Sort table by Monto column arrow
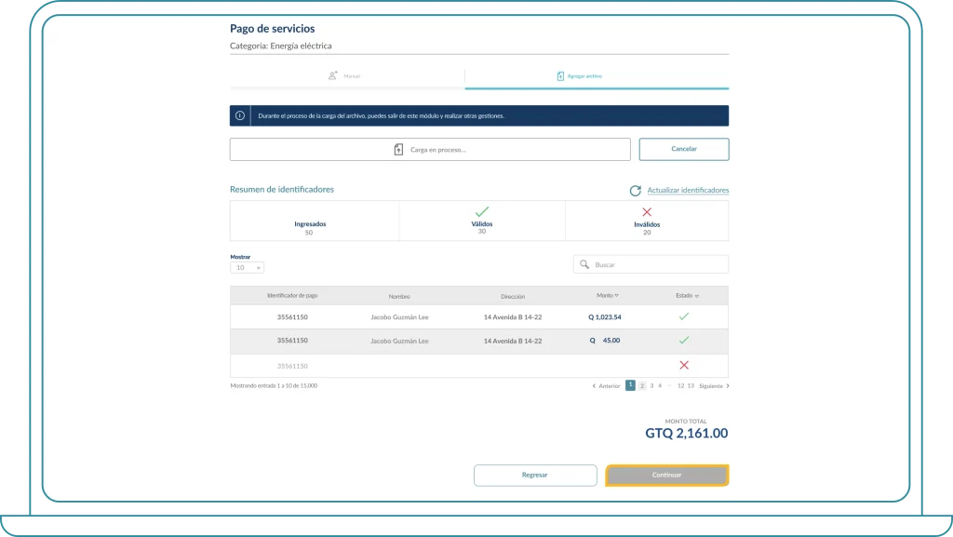This screenshot has height=537, width=953. tap(616, 296)
